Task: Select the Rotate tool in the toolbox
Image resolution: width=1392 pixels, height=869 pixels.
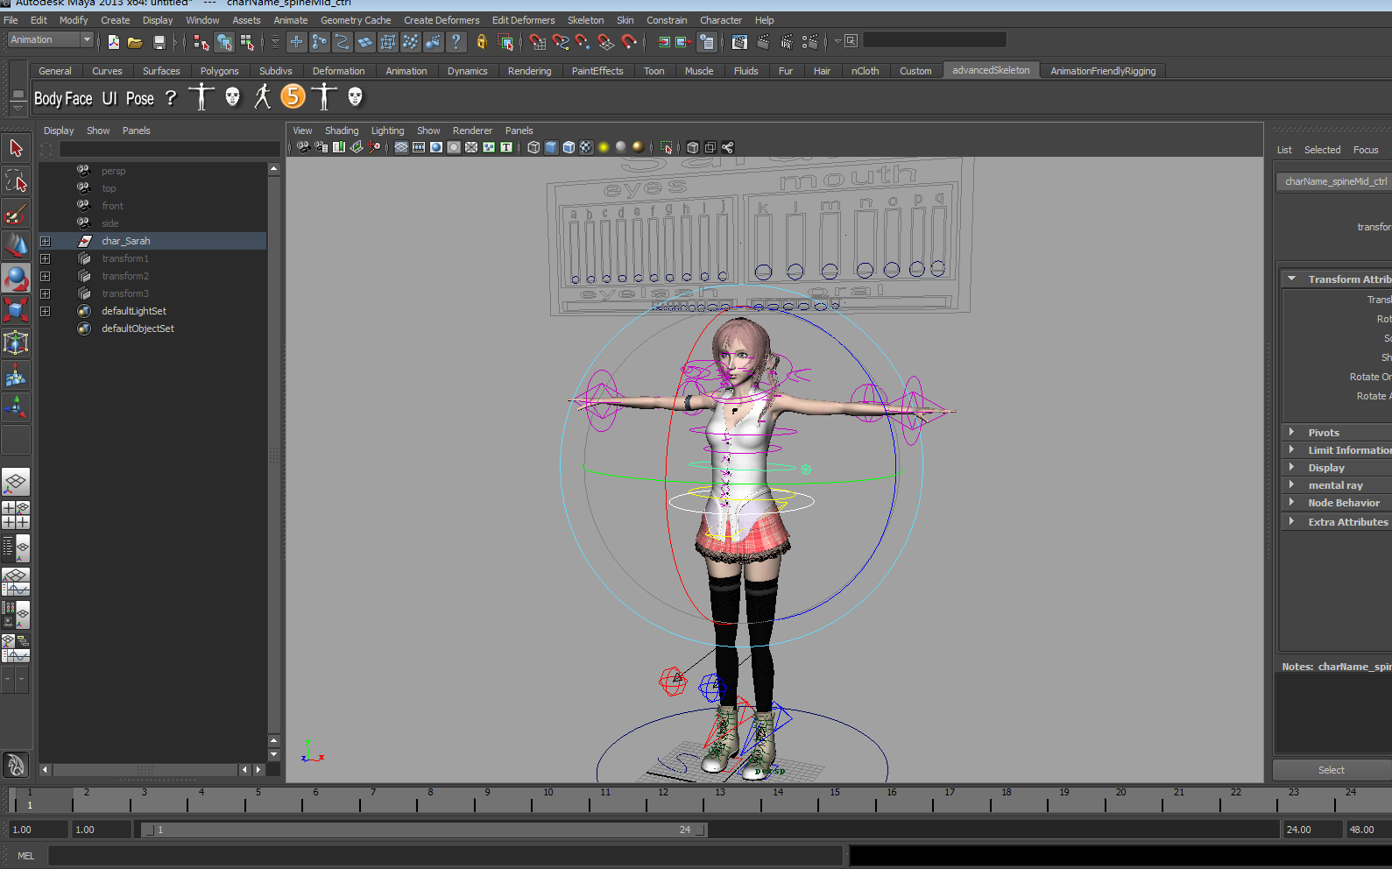Action: 16,278
